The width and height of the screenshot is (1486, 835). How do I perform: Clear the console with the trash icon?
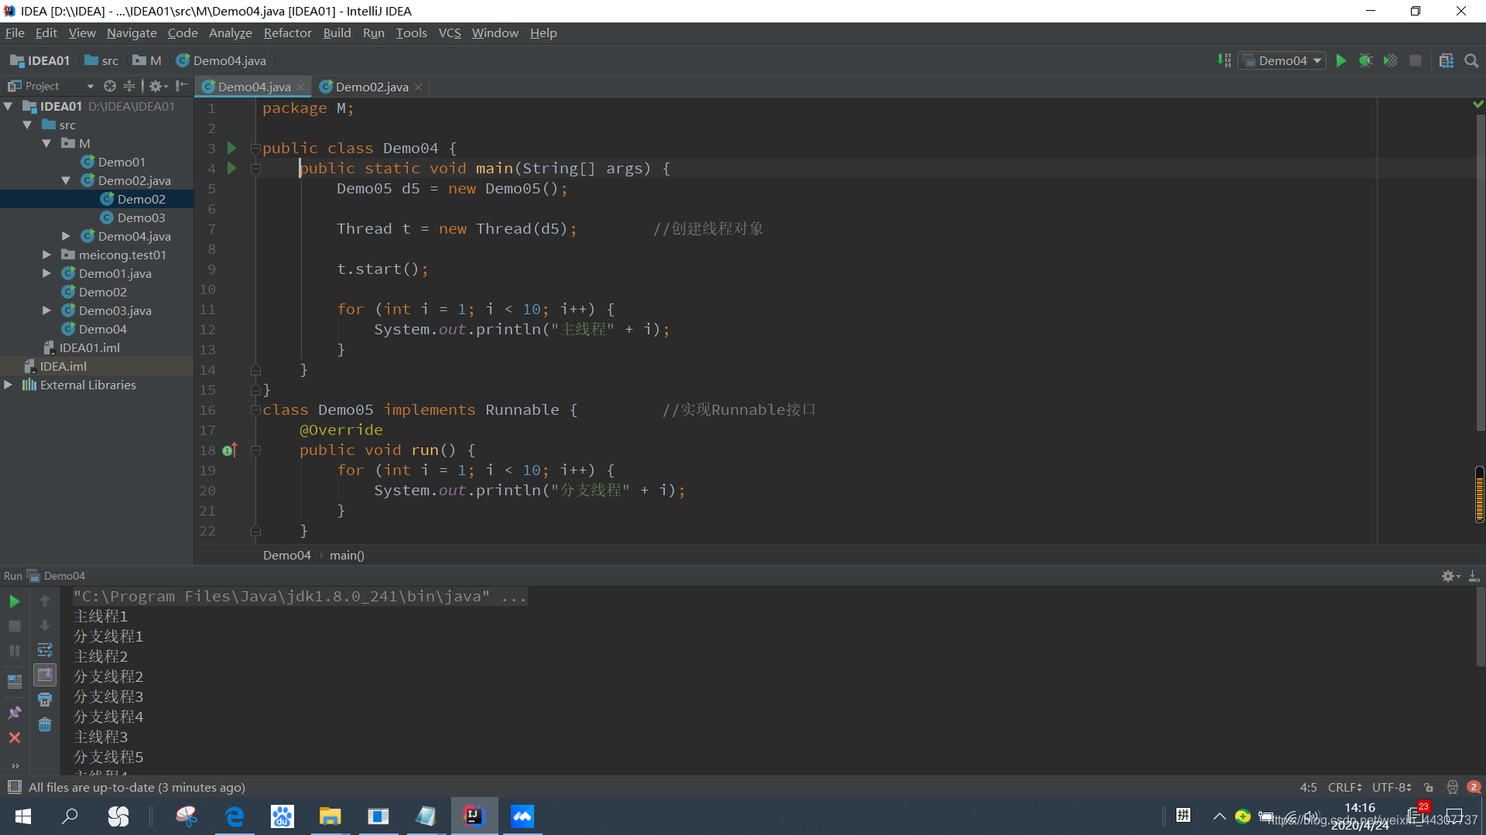[45, 725]
